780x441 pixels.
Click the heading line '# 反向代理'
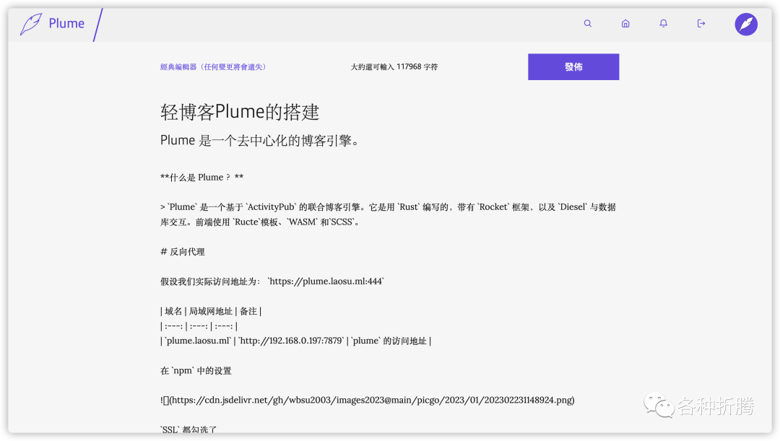pyautogui.click(x=183, y=252)
